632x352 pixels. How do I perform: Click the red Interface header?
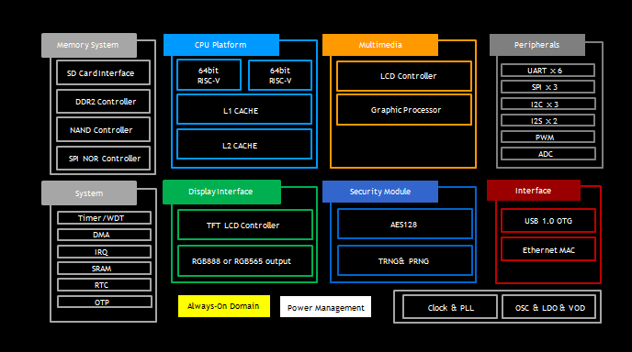point(533,191)
